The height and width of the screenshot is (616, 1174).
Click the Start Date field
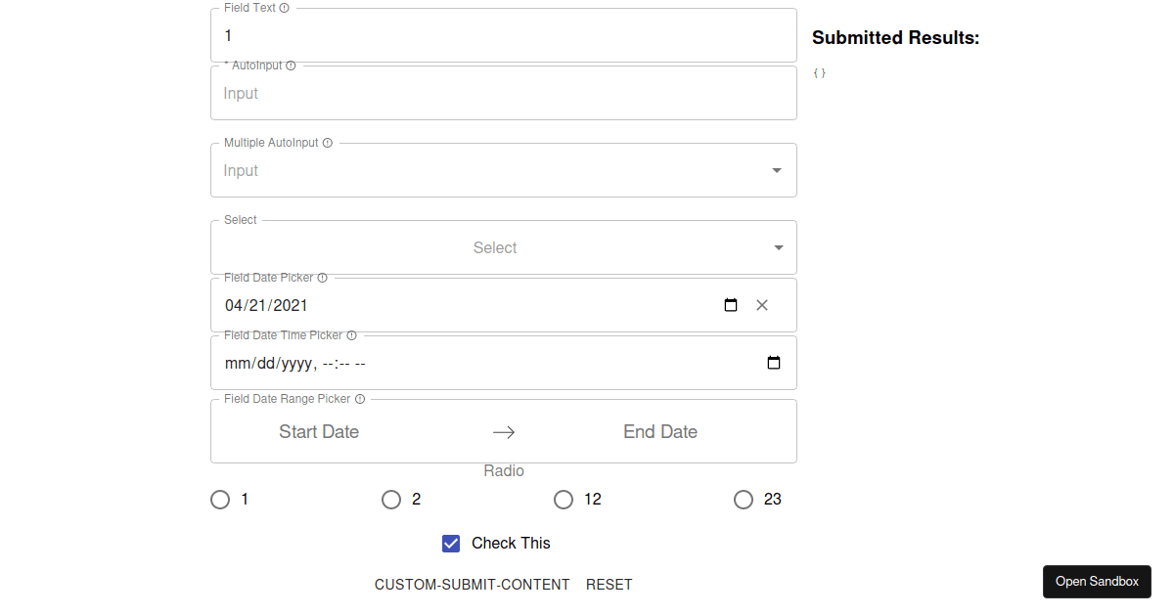(319, 431)
